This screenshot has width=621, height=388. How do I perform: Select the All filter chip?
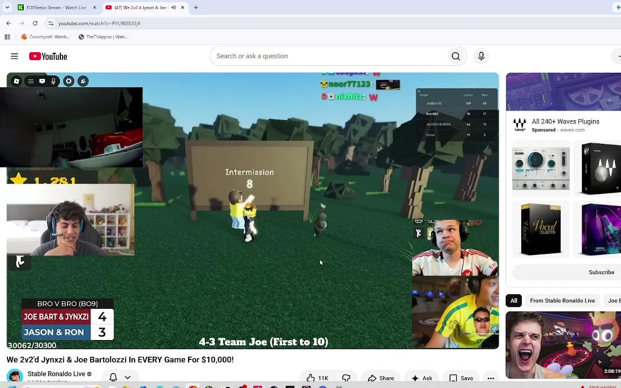tap(514, 301)
